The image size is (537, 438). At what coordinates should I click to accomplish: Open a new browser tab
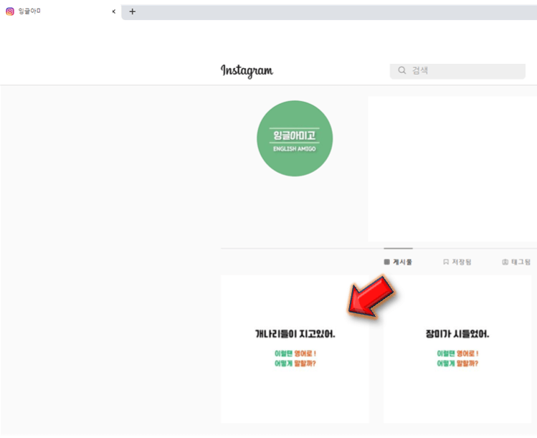coord(132,11)
